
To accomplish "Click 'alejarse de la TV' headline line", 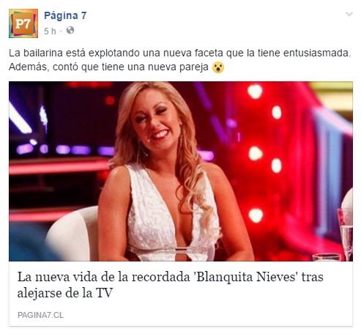I will pyautogui.click(x=65, y=293).
